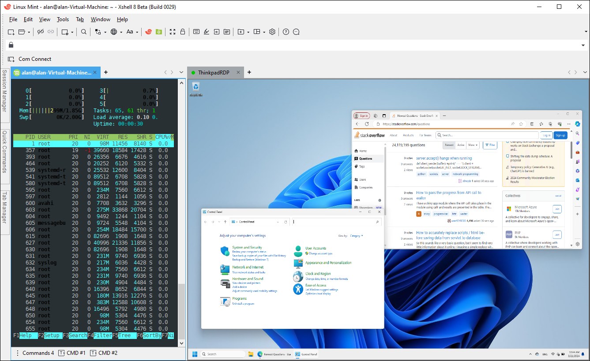The height and width of the screenshot is (361, 590).
Task: Select the Newest filter on Stack Overflow
Action: [x=449, y=145]
